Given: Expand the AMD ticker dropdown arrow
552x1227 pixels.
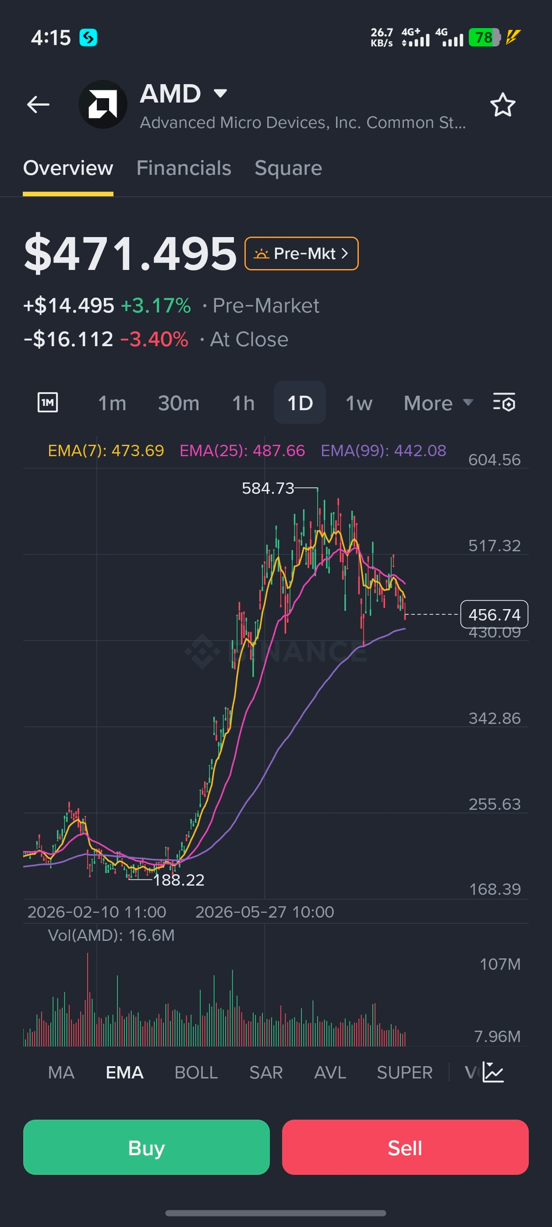Looking at the screenshot, I should [220, 93].
